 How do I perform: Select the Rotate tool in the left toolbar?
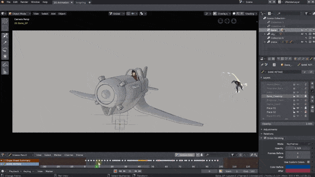[5, 50]
